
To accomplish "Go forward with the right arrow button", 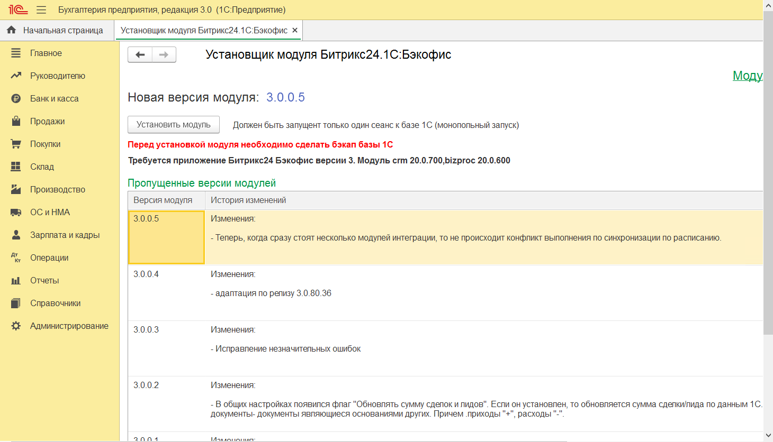I will 164,54.
